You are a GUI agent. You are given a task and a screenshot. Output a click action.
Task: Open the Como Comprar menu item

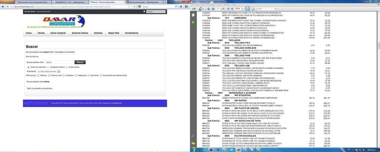coord(58,33)
